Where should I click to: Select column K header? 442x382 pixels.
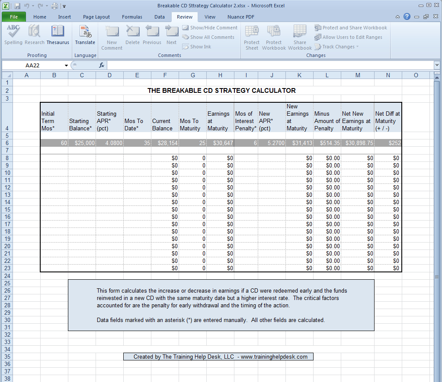click(299, 75)
